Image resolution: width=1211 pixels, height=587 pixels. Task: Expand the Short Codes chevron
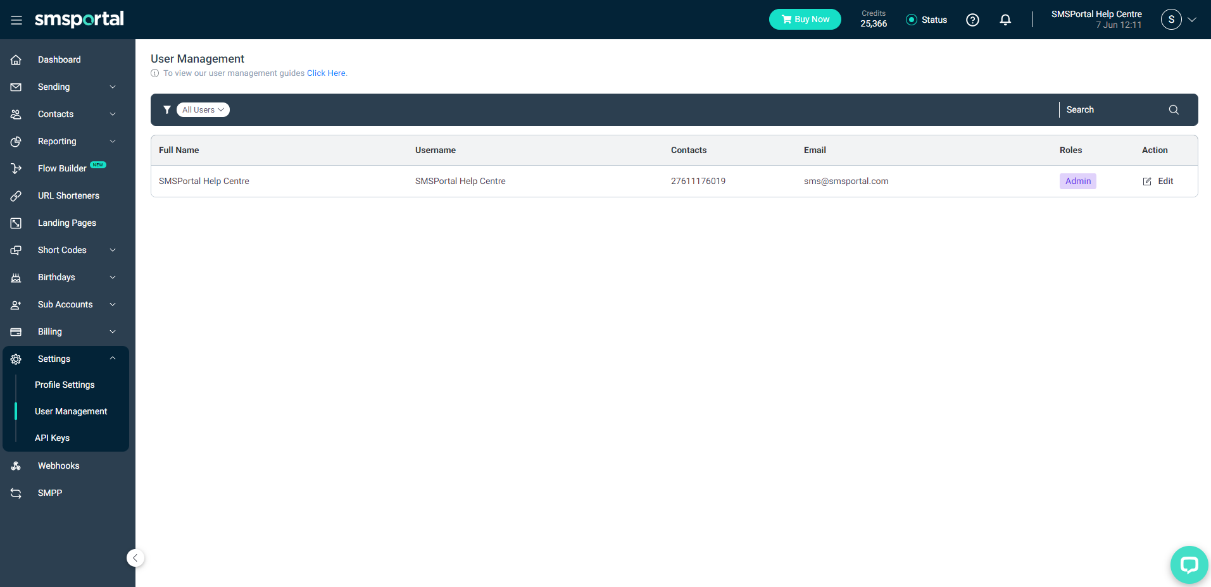113,250
